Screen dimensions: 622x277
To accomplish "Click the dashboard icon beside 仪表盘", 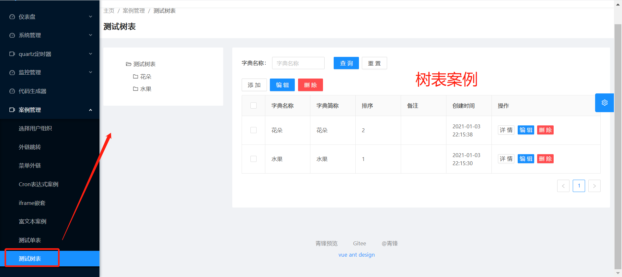I will (x=12, y=17).
